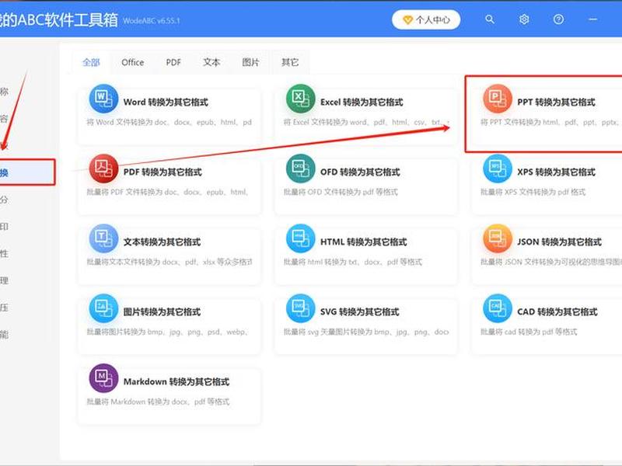
Task: Open the 个人中心 button
Action: click(426, 20)
